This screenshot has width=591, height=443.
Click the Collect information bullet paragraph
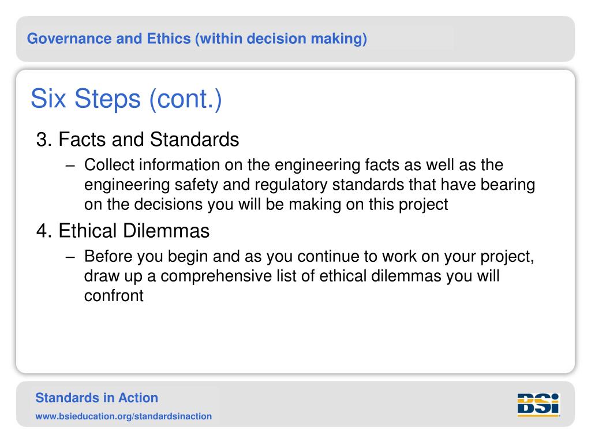pos(309,185)
